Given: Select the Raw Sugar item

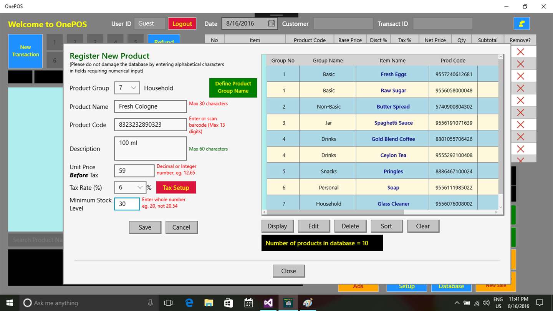Looking at the screenshot, I should (394, 90).
